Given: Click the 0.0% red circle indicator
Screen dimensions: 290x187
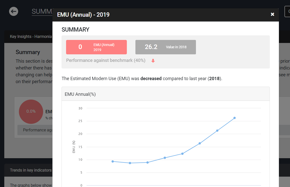Looking at the screenshot, I should click(31, 112).
